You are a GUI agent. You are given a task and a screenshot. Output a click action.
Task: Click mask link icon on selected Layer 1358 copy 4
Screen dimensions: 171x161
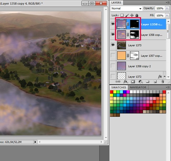[128, 24]
